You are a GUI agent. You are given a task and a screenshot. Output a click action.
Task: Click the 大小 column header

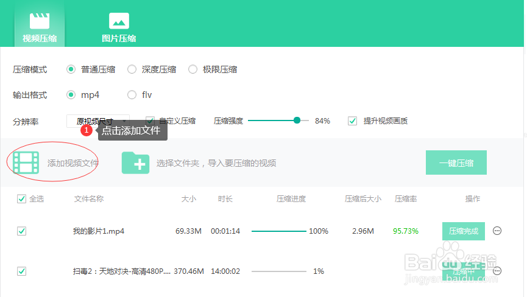point(189,199)
